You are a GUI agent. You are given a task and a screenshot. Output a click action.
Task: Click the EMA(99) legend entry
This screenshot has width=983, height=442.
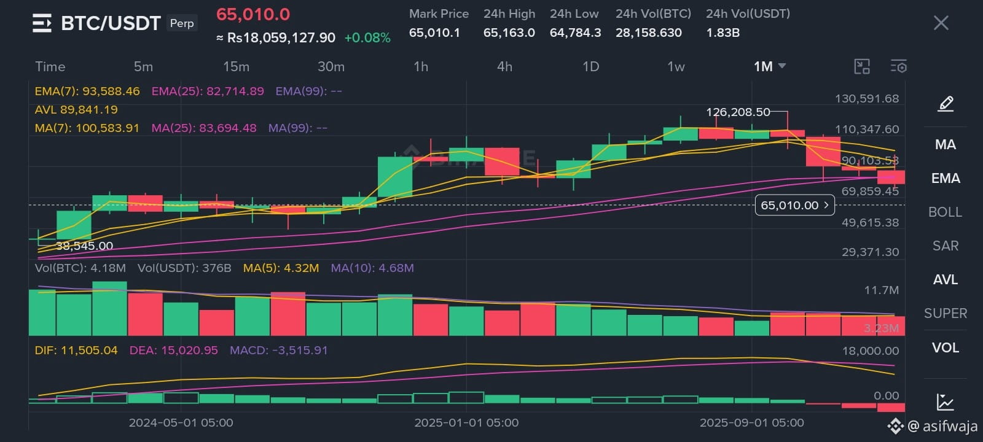coord(308,91)
